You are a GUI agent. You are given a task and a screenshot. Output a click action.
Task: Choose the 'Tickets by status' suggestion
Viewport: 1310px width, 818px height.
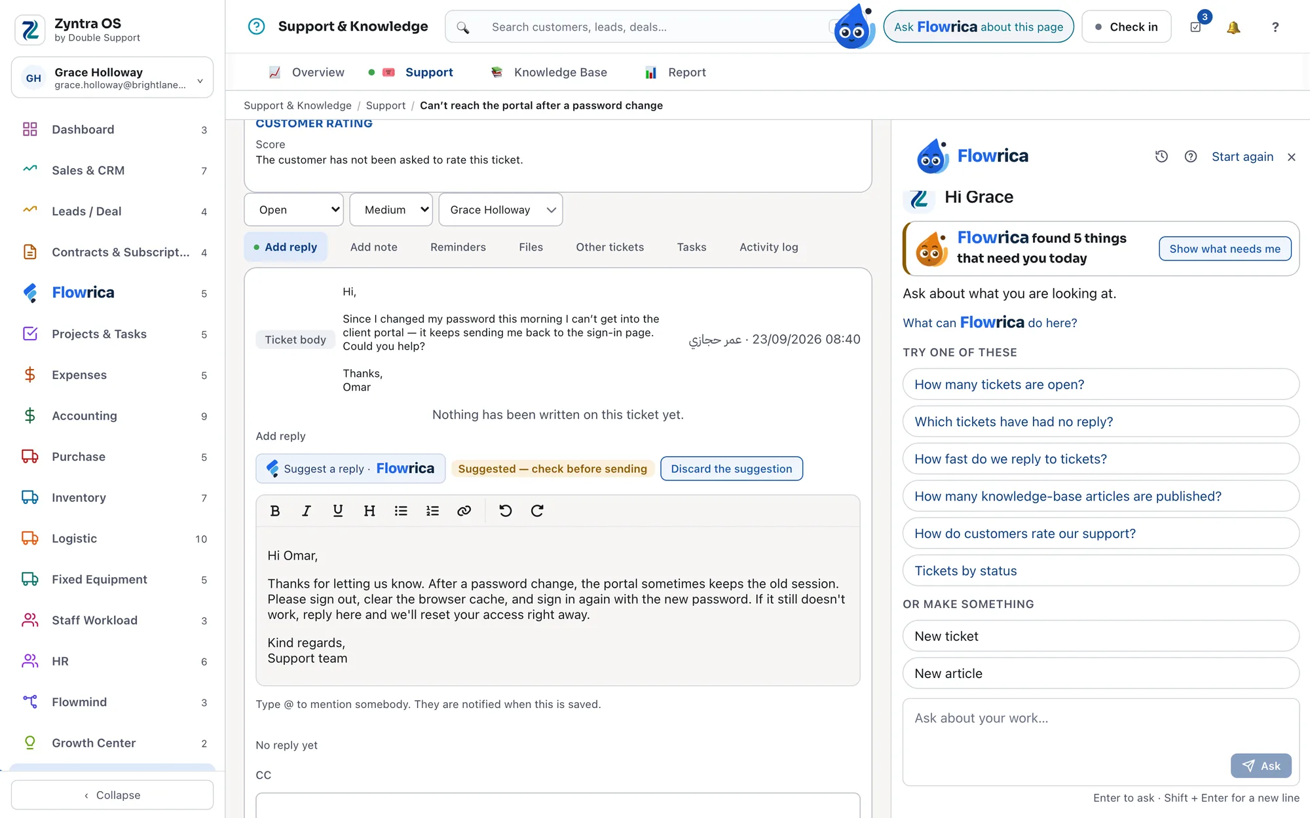tap(1100, 571)
